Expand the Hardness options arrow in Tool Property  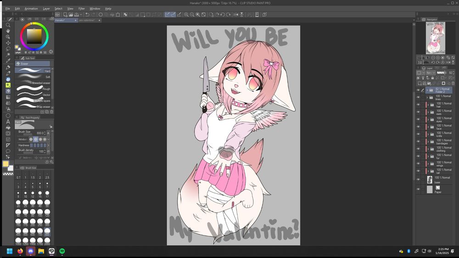(x=48, y=145)
